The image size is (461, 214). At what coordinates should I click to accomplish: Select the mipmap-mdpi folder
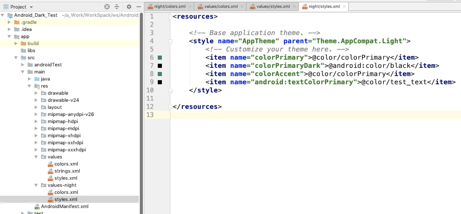pyautogui.click(x=63, y=129)
